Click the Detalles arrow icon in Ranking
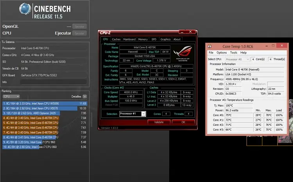 [x=85, y=96]
